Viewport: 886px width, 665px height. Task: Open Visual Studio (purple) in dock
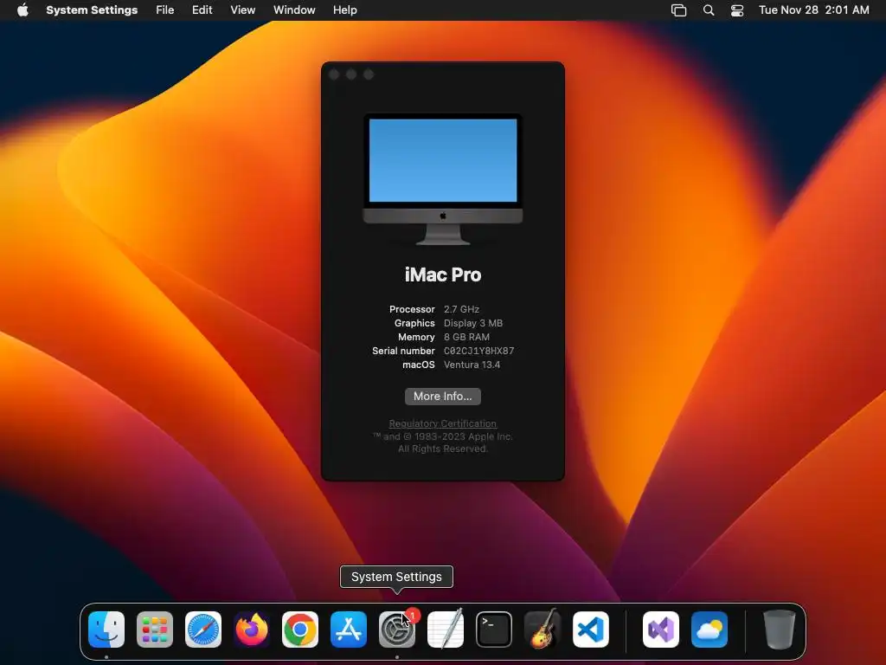coord(660,629)
